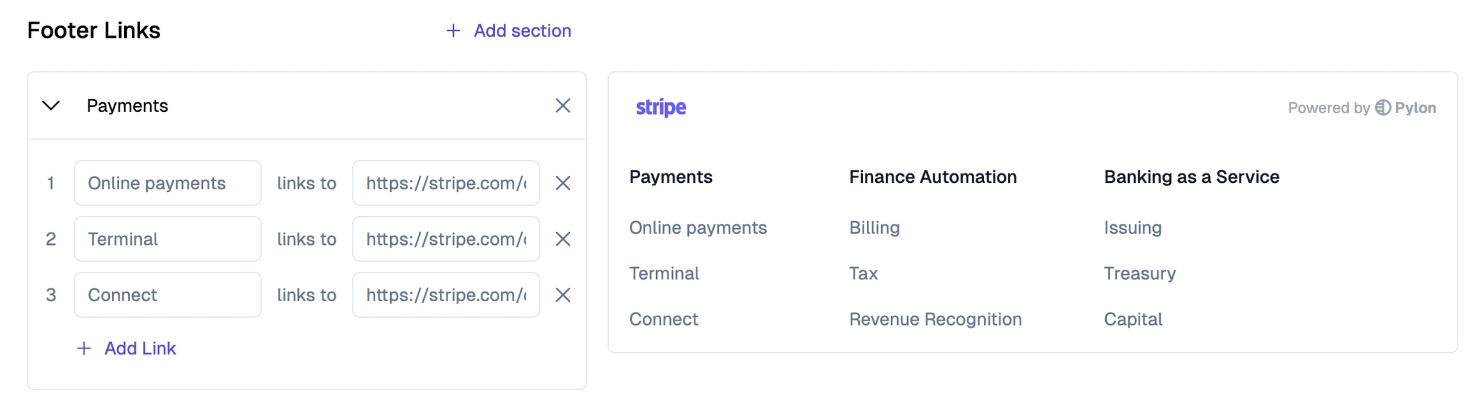This screenshot has width=1475, height=399.
Task: Open Billing link in footer preview
Action: [875, 228]
